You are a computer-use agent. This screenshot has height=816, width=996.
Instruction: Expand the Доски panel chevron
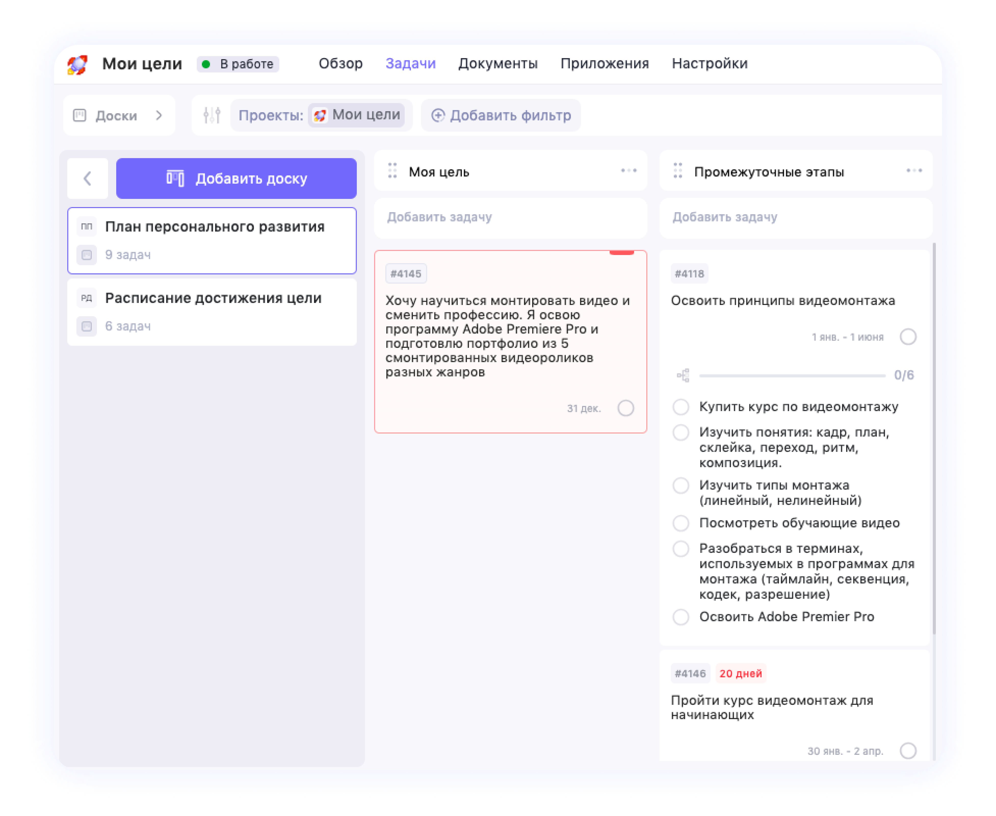tap(159, 115)
